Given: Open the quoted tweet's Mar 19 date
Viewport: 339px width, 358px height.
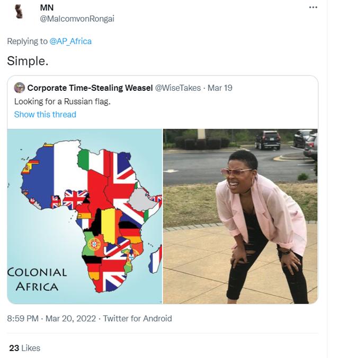Looking at the screenshot, I should click(220, 88).
